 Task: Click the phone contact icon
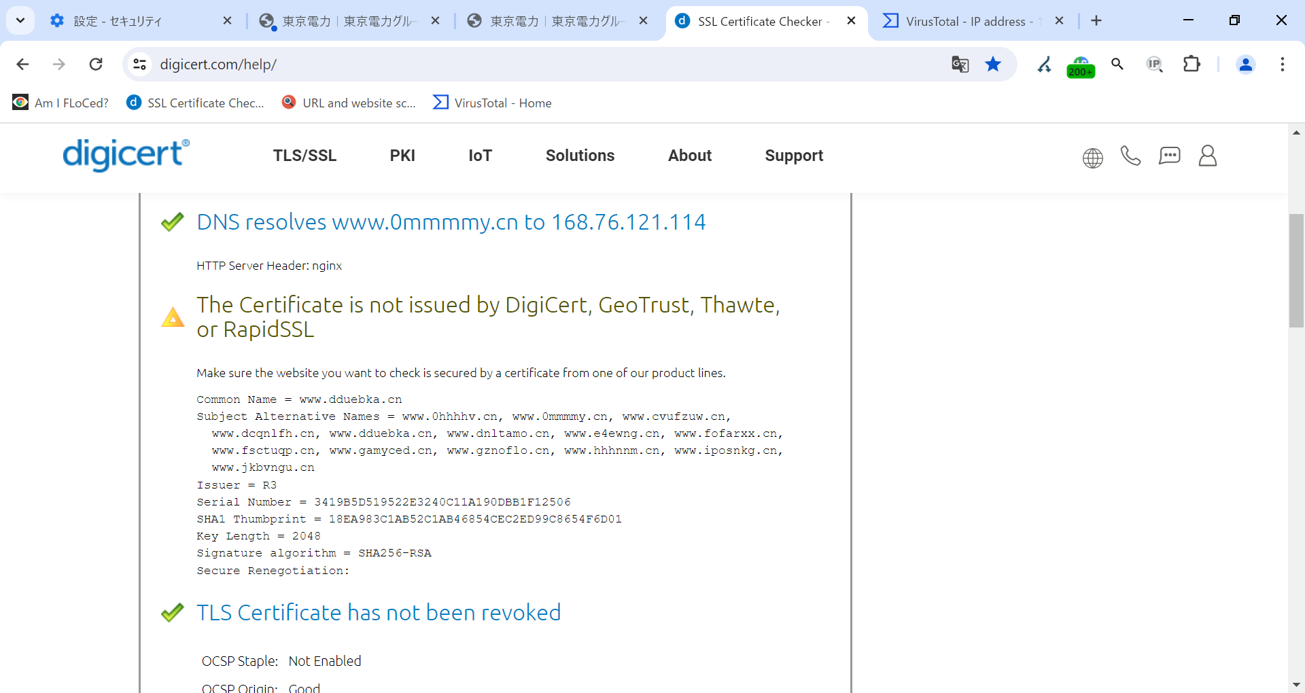pyautogui.click(x=1130, y=156)
